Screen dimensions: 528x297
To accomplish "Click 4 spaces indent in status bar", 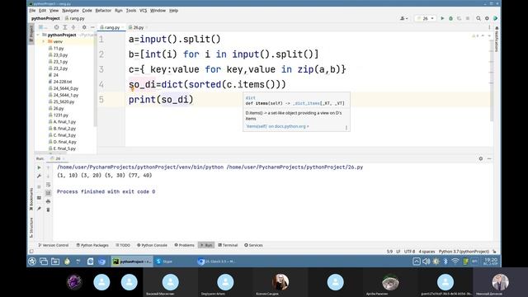I will (427, 252).
